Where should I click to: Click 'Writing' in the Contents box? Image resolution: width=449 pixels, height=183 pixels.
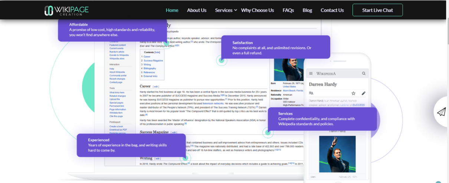click(x=147, y=65)
